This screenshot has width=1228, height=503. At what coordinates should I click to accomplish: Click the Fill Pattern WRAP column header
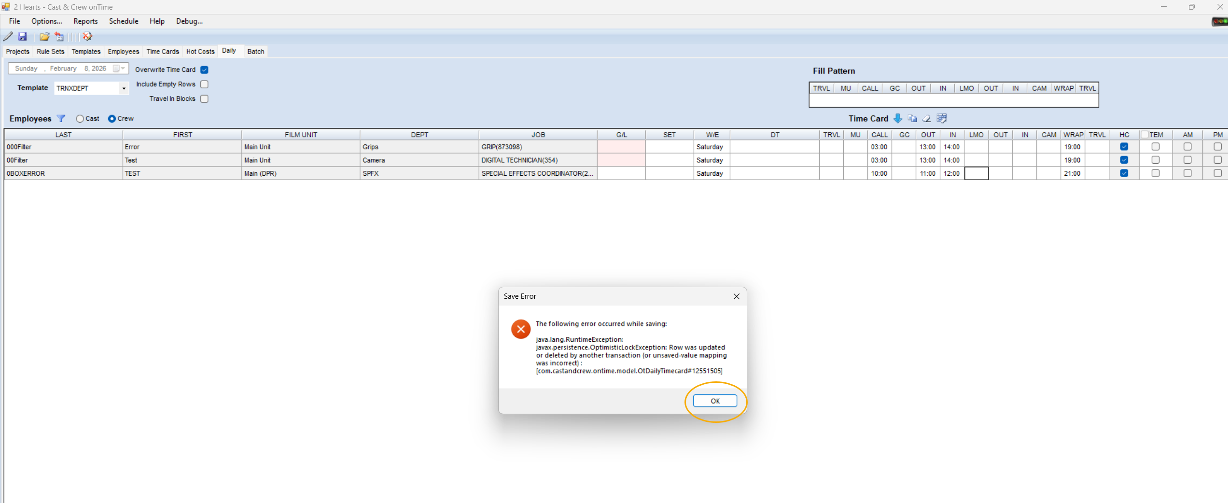click(1063, 88)
